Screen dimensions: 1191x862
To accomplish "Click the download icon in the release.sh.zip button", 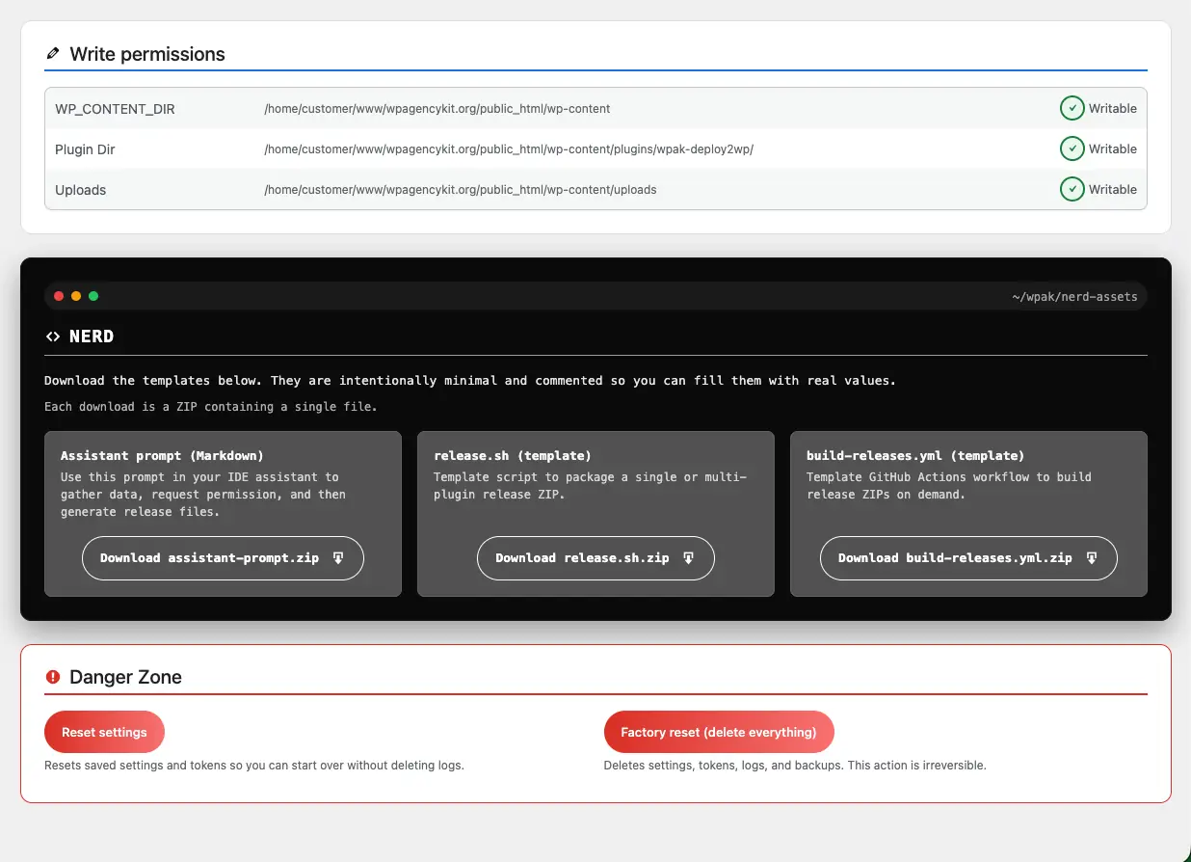I will coord(689,558).
